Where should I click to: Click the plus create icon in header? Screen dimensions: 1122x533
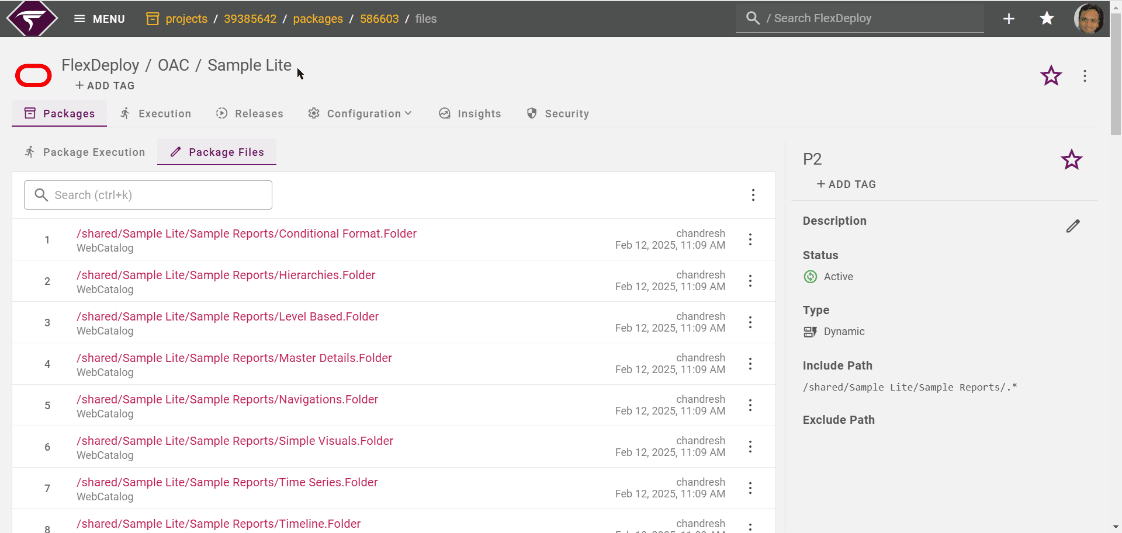(1009, 19)
